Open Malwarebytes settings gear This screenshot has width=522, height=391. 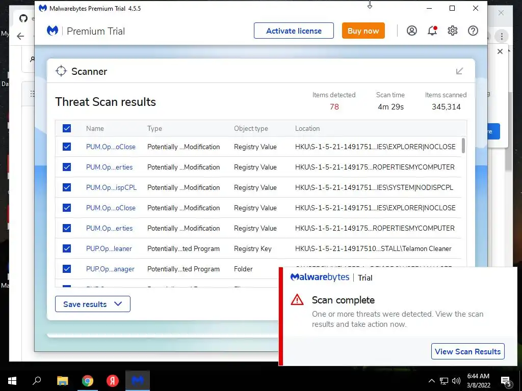(x=453, y=31)
